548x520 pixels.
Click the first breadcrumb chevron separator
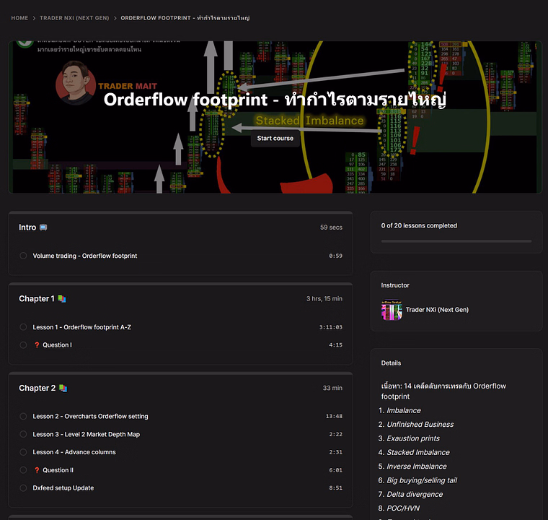point(34,18)
